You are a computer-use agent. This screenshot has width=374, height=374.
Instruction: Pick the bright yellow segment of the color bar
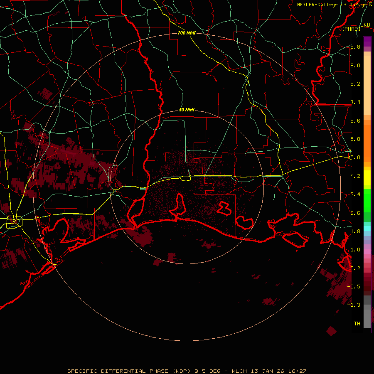tap(367, 178)
